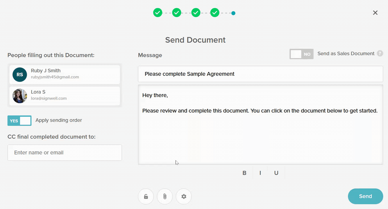Click the CC name or email field

click(65, 152)
